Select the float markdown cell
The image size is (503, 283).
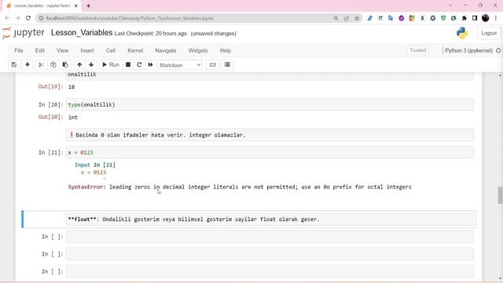pyautogui.click(x=270, y=219)
